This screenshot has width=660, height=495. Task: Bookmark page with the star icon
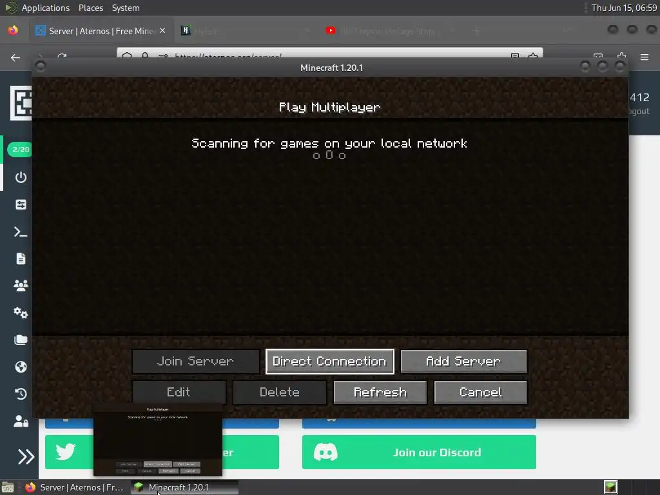(x=533, y=56)
